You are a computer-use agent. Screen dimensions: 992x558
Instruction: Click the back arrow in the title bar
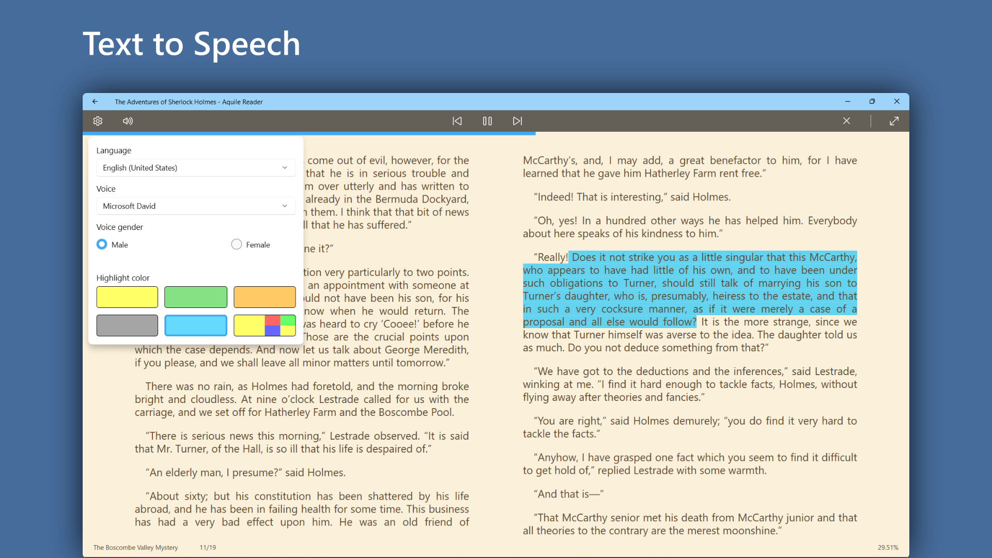pyautogui.click(x=95, y=101)
